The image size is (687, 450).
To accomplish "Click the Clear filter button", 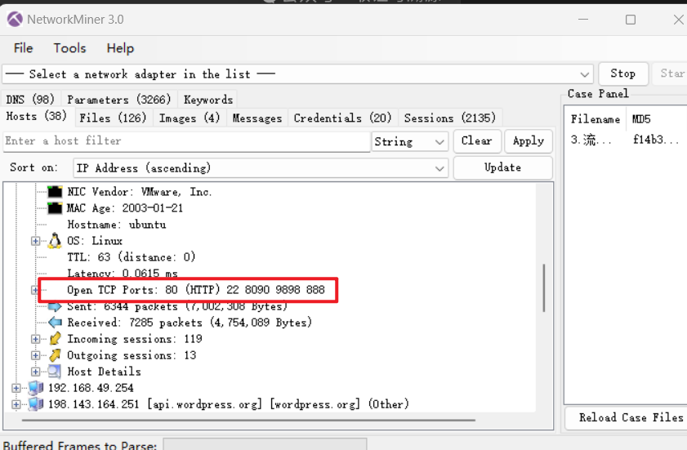I will [x=477, y=141].
